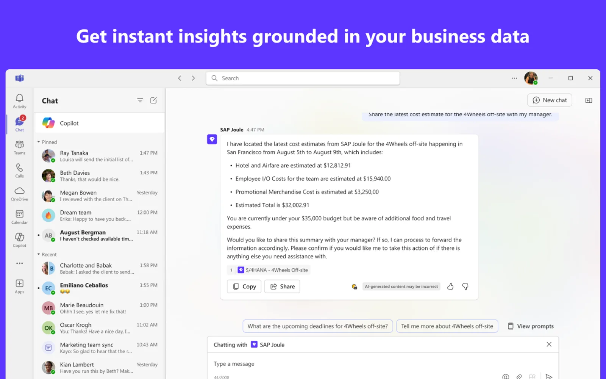This screenshot has width=606, height=379.
Task: Open chat with Oscar Krogh
Action: (100, 328)
